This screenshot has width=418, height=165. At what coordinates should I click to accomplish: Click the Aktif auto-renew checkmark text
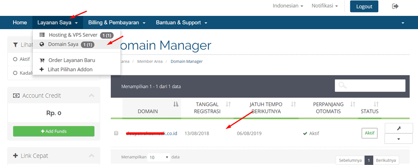click(x=311, y=133)
